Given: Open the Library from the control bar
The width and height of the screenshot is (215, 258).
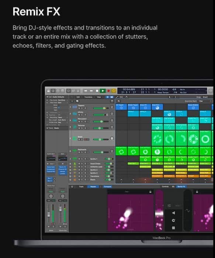Looking at the screenshot, I should pyautogui.click(x=49, y=91).
